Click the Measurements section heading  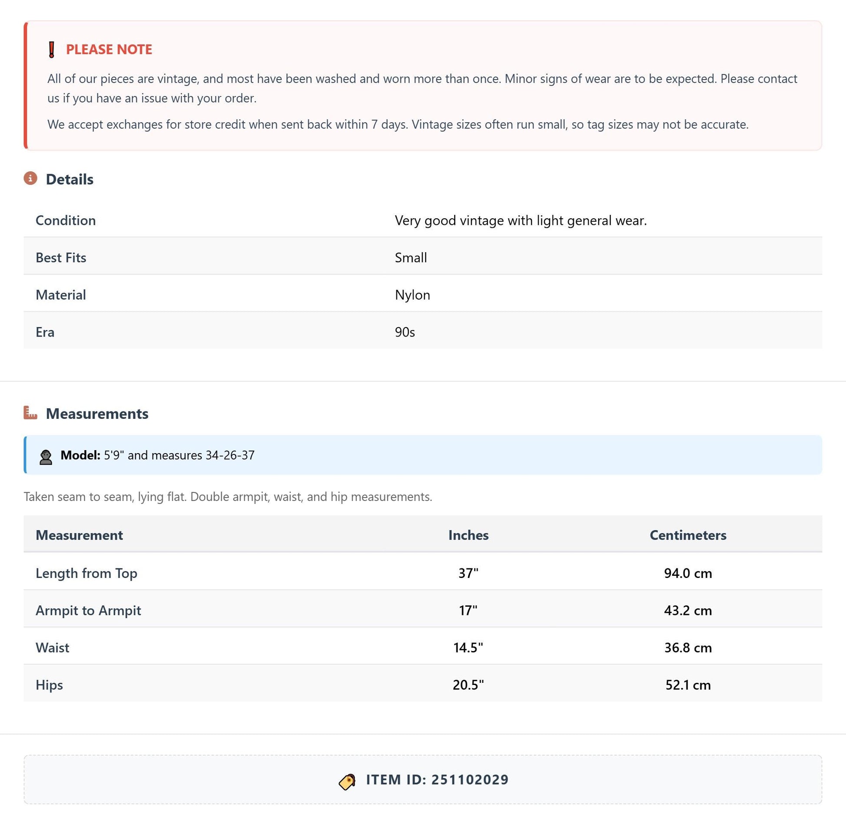click(x=97, y=414)
